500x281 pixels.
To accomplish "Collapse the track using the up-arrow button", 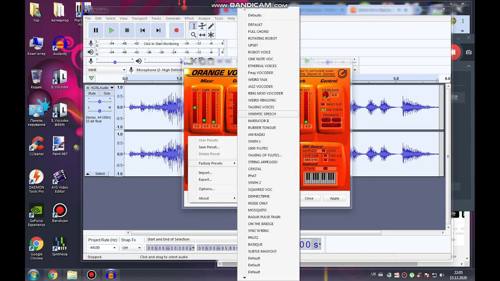I will [x=87, y=174].
